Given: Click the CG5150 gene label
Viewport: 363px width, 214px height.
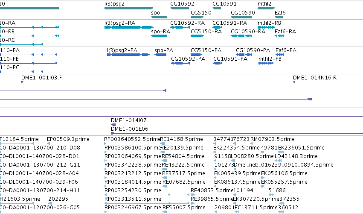Looking at the screenshot, I should (x=201, y=12).
